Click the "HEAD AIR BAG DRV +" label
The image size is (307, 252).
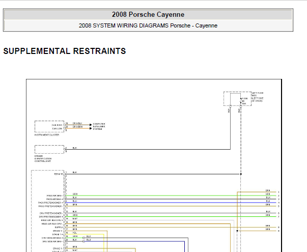click(52, 220)
